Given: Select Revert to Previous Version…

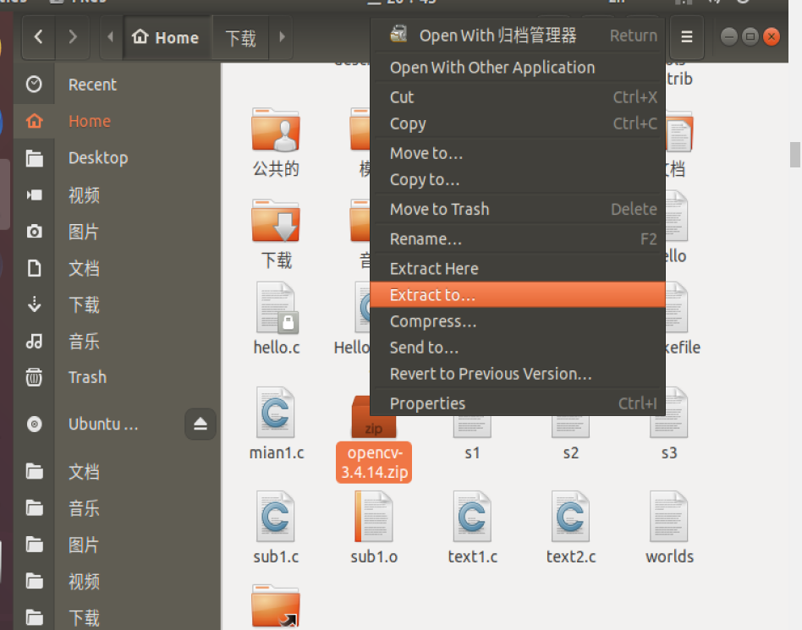Looking at the screenshot, I should click(518, 374).
